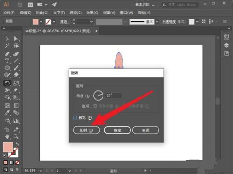Select the Zoom tool
The width and height of the screenshot is (233, 174).
pyautogui.click(x=16, y=136)
